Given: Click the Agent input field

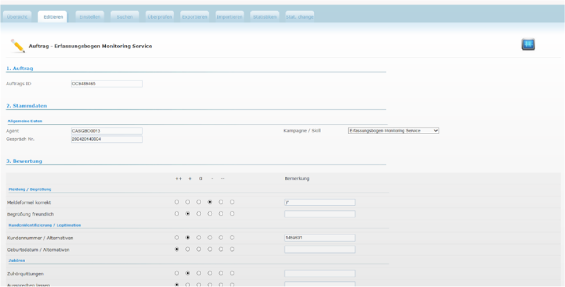Looking at the screenshot, I should click(106, 130).
